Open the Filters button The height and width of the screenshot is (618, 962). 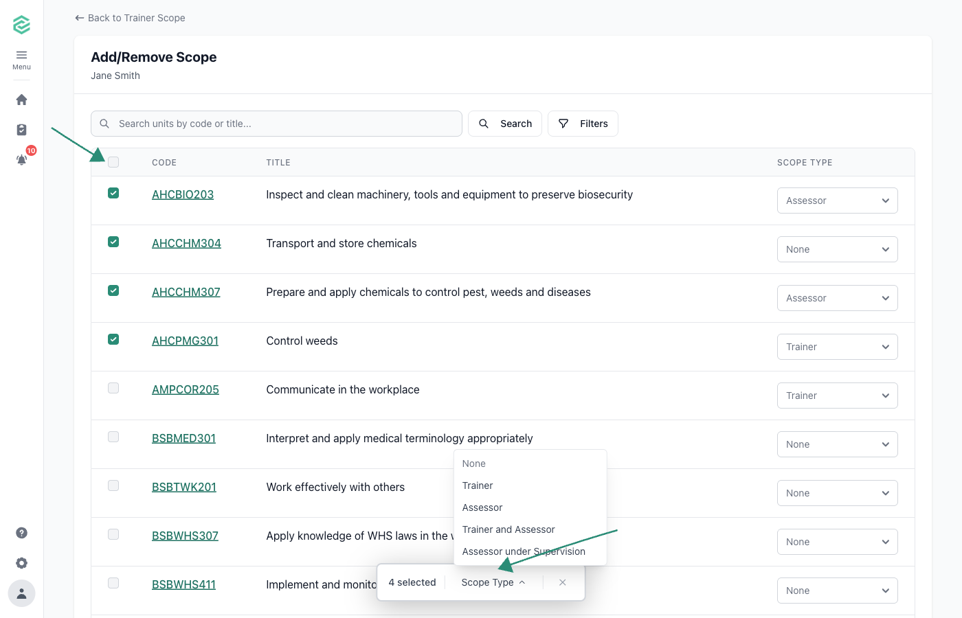(x=583, y=124)
